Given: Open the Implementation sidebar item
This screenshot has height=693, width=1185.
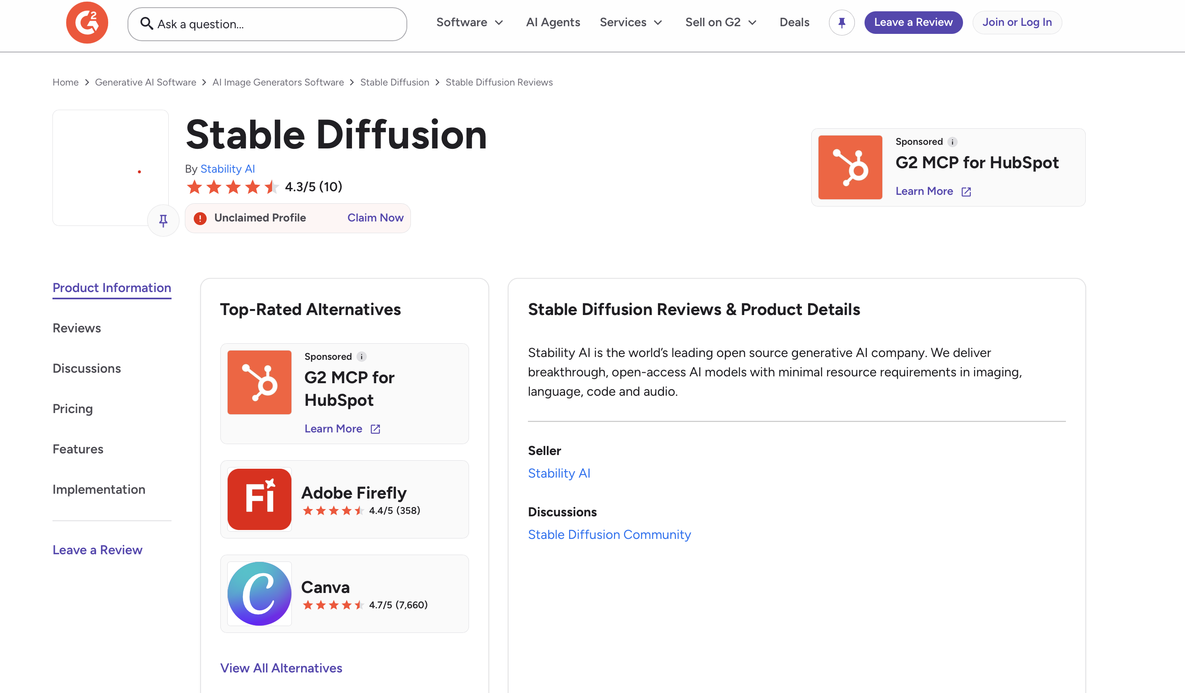Looking at the screenshot, I should [99, 490].
